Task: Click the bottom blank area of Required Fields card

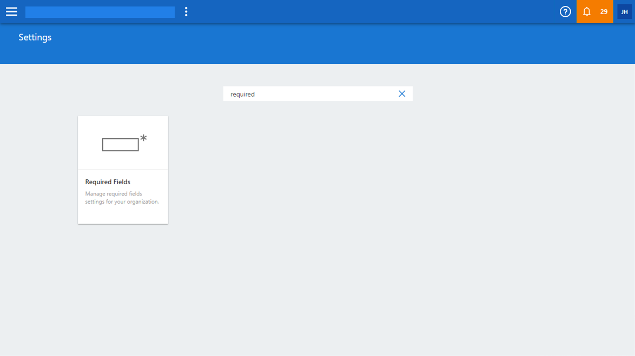Action: click(123, 216)
